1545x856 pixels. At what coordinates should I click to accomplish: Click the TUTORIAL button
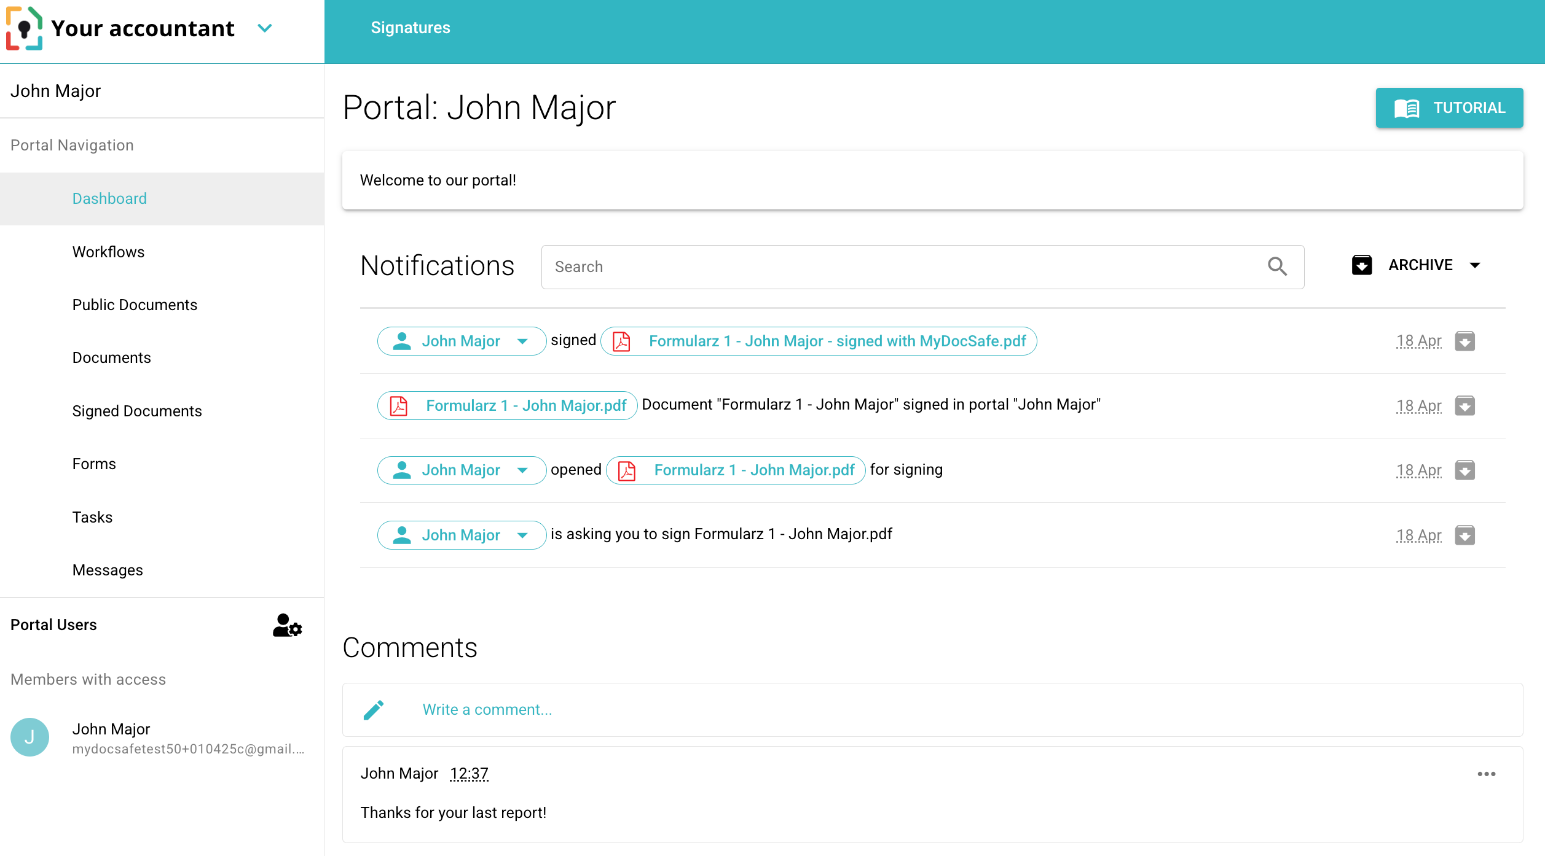coord(1449,108)
